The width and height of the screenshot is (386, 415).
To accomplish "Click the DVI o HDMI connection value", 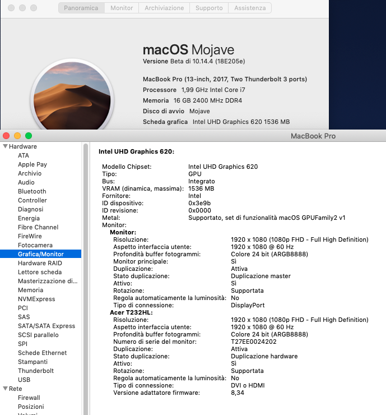I will click(248, 385).
